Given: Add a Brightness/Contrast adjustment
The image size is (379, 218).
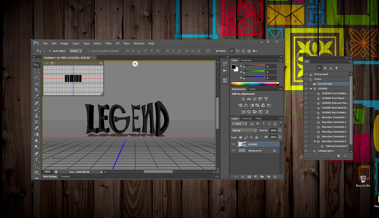Looking at the screenshot, I should [243, 99].
